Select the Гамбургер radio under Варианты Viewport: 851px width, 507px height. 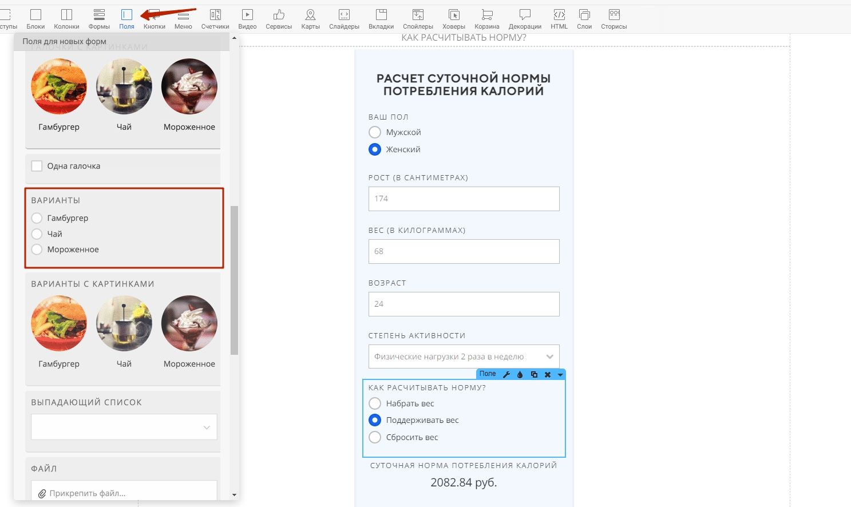click(37, 218)
